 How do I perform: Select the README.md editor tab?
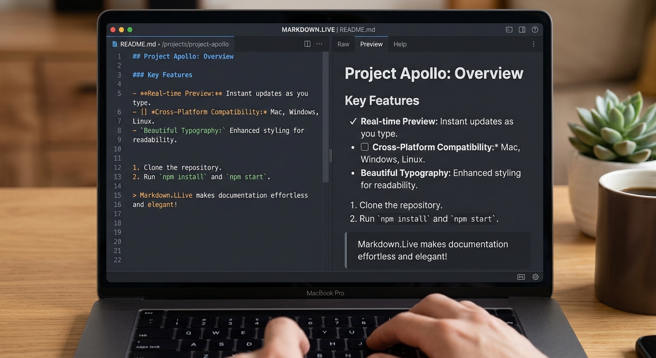[x=171, y=44]
